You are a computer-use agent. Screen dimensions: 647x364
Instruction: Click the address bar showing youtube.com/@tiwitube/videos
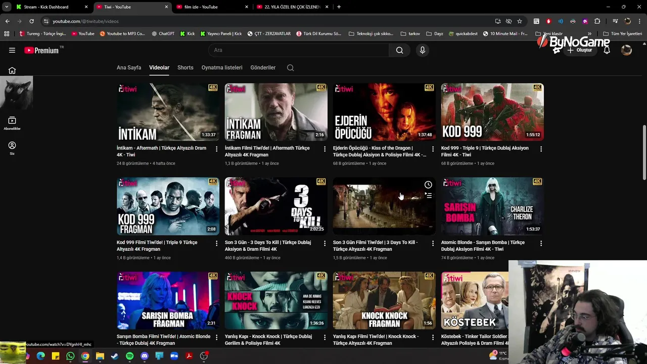pyautogui.click(x=268, y=21)
